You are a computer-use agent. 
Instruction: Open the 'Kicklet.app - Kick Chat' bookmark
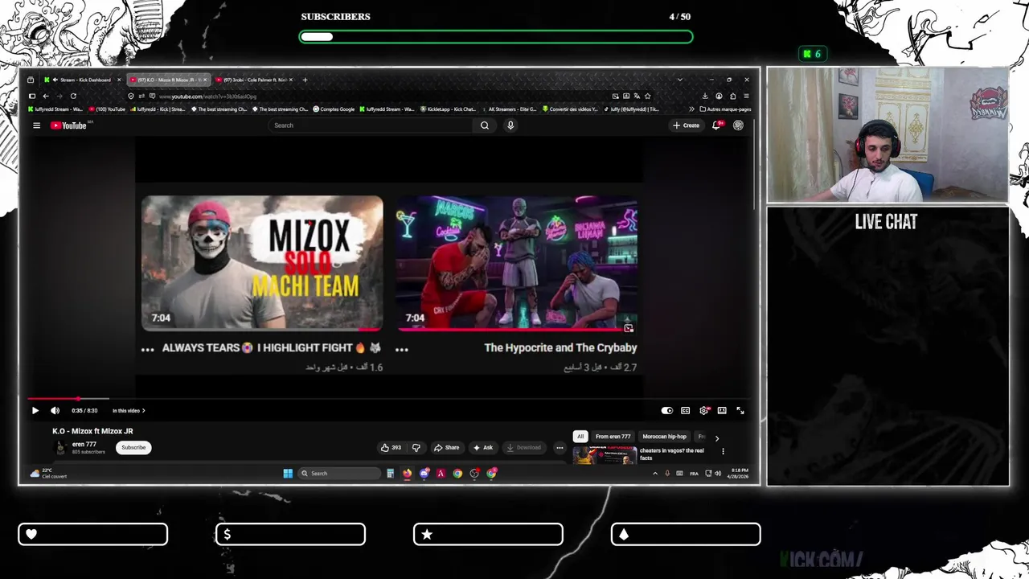(x=448, y=109)
